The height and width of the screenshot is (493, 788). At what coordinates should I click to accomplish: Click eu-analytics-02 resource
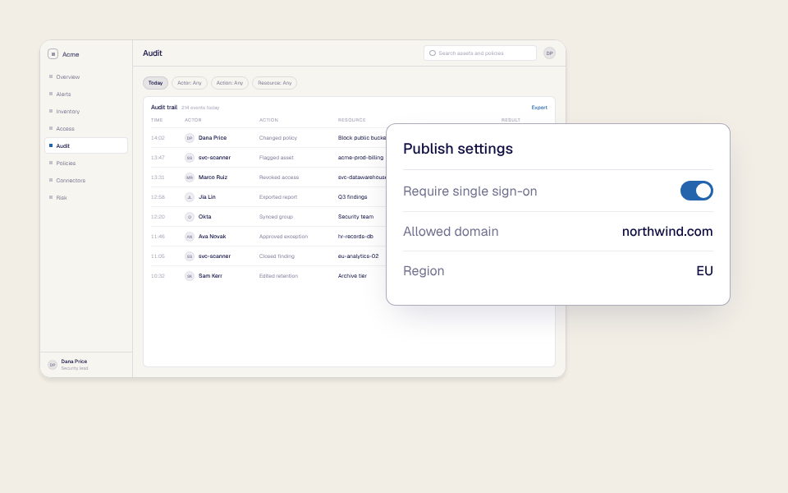tap(359, 256)
